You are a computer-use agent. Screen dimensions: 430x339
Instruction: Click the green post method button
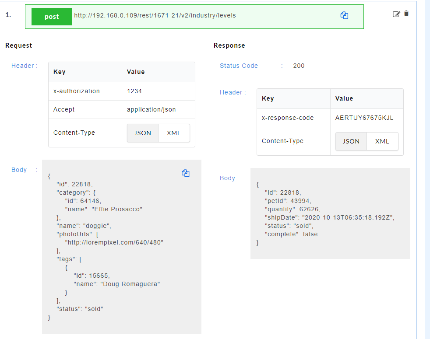click(52, 17)
